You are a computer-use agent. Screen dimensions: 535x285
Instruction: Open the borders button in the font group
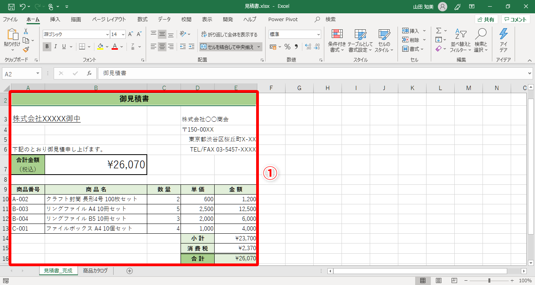82,47
